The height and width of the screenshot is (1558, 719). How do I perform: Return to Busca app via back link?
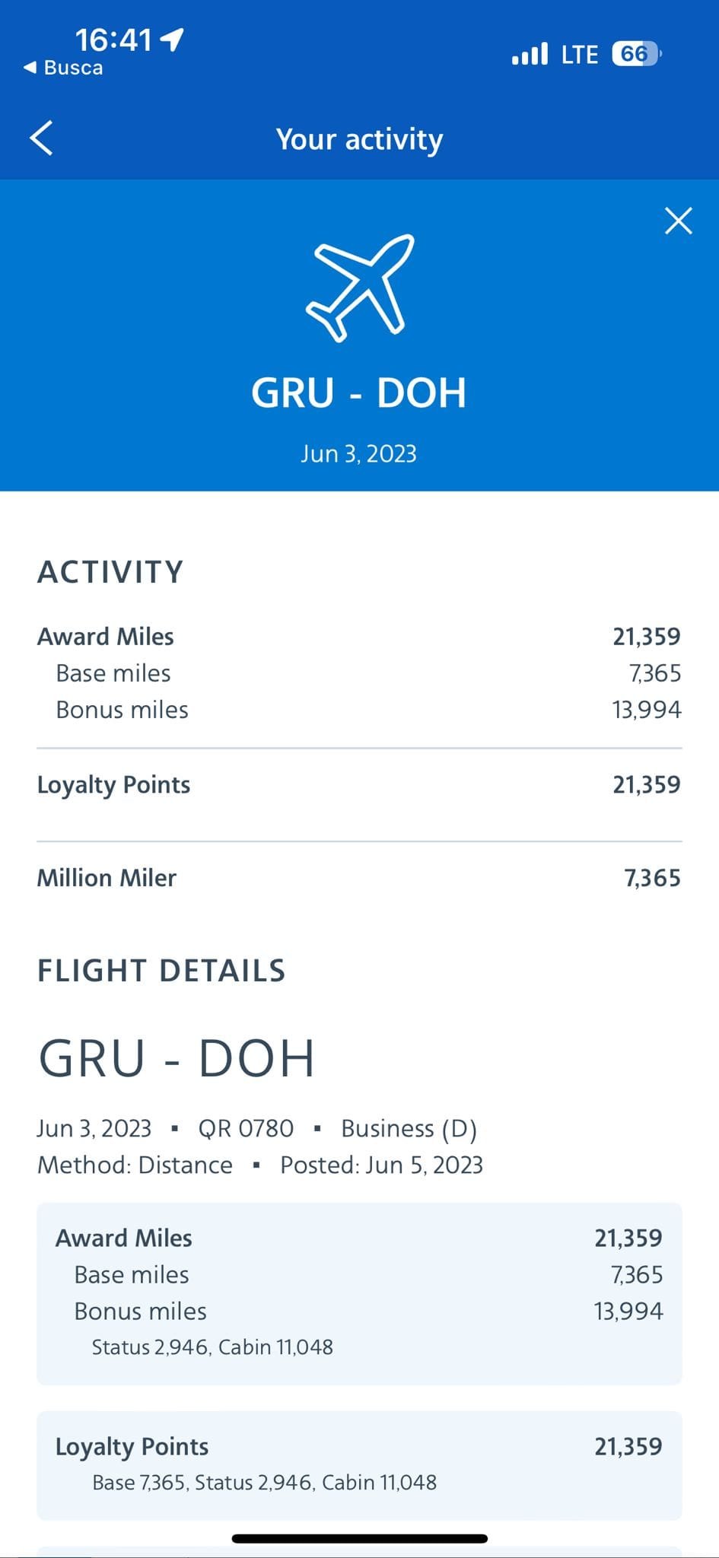[64, 68]
